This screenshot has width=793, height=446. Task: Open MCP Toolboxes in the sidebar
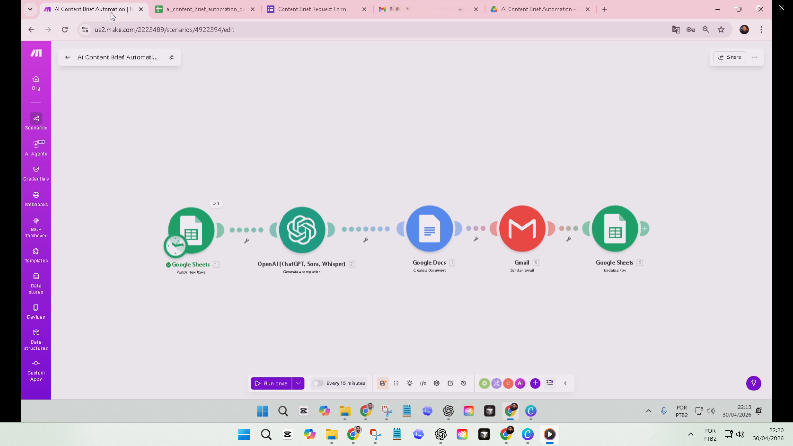(x=36, y=227)
